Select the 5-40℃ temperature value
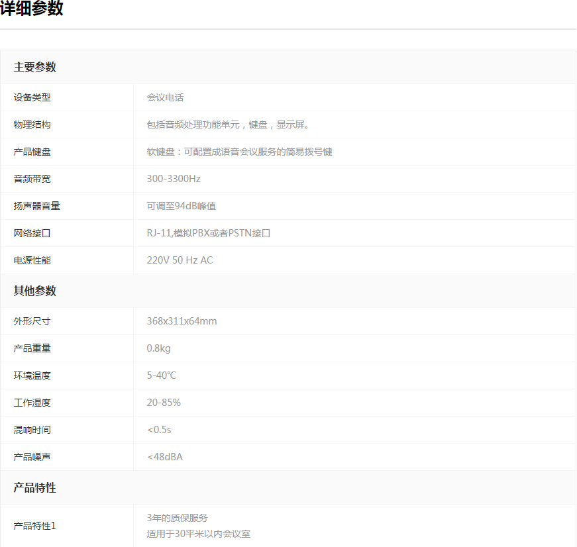 click(x=161, y=375)
